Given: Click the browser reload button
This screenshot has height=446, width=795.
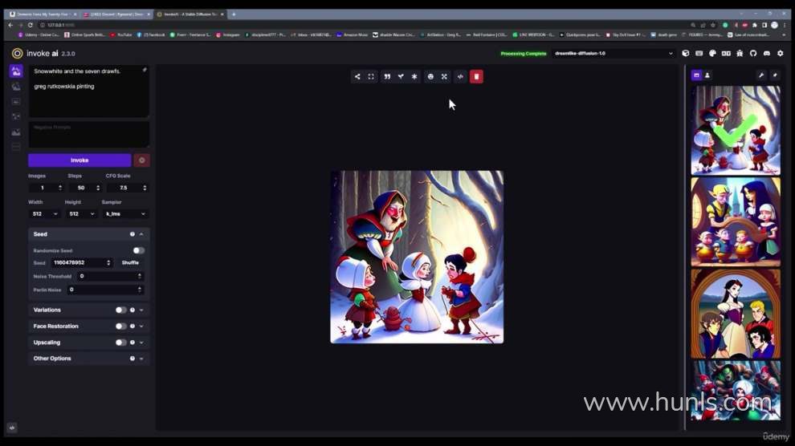Looking at the screenshot, I should pyautogui.click(x=30, y=25).
